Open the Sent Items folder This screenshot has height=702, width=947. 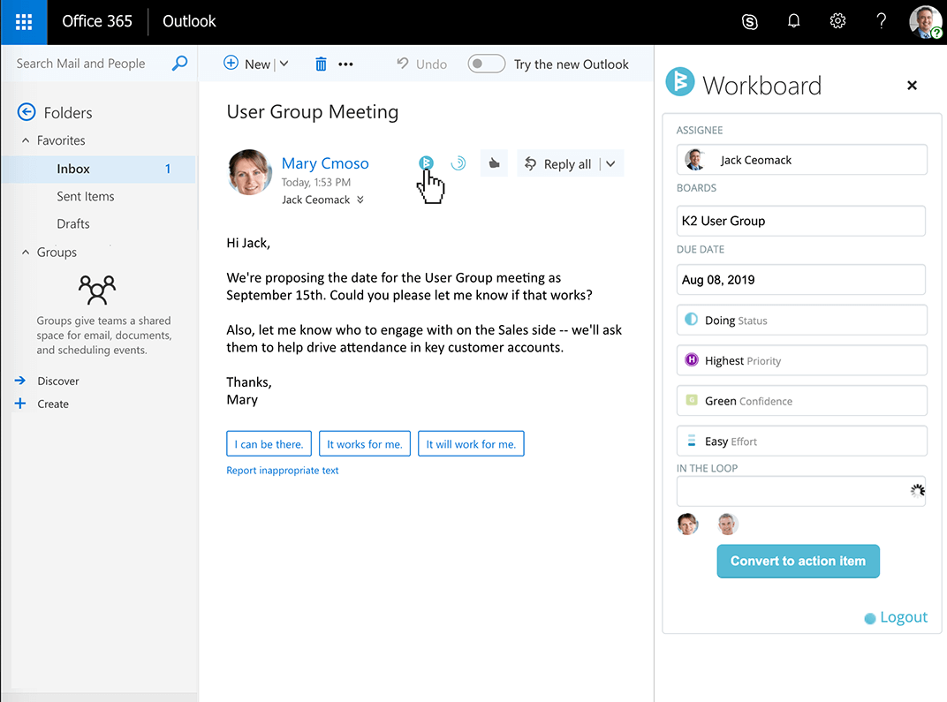click(85, 196)
